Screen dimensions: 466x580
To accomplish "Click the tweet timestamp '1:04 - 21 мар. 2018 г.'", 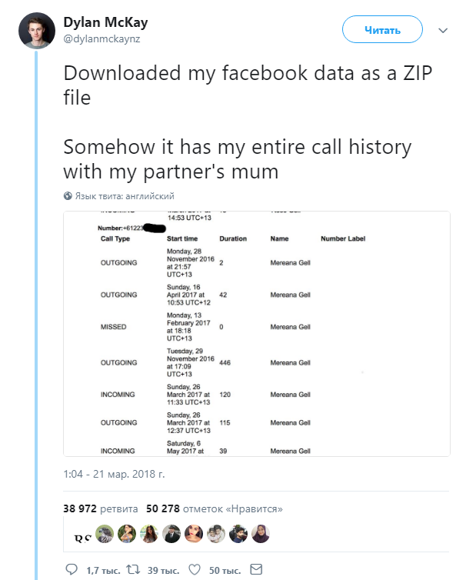I will pos(114,475).
